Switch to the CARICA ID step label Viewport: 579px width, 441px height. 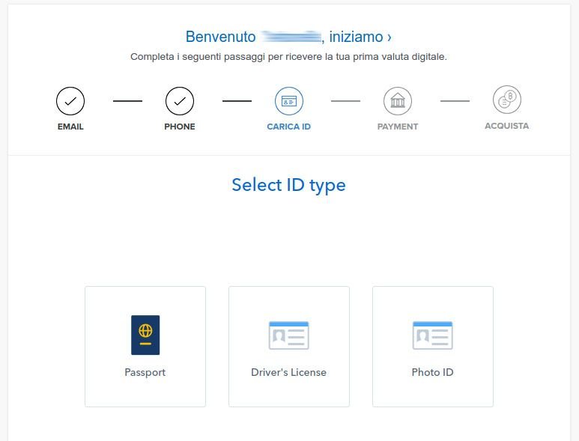click(x=289, y=127)
